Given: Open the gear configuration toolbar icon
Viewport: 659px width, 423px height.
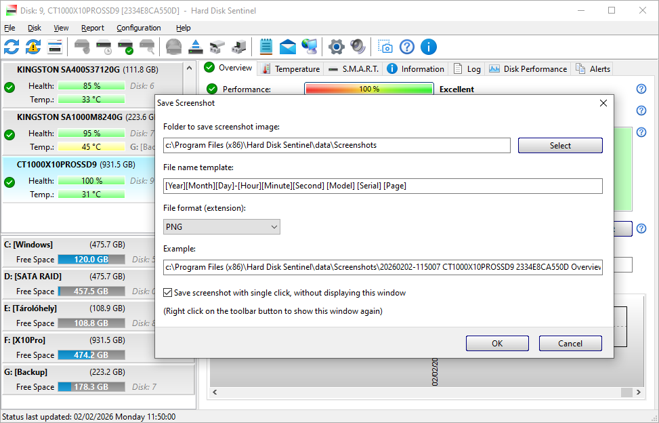Looking at the screenshot, I should 336,47.
